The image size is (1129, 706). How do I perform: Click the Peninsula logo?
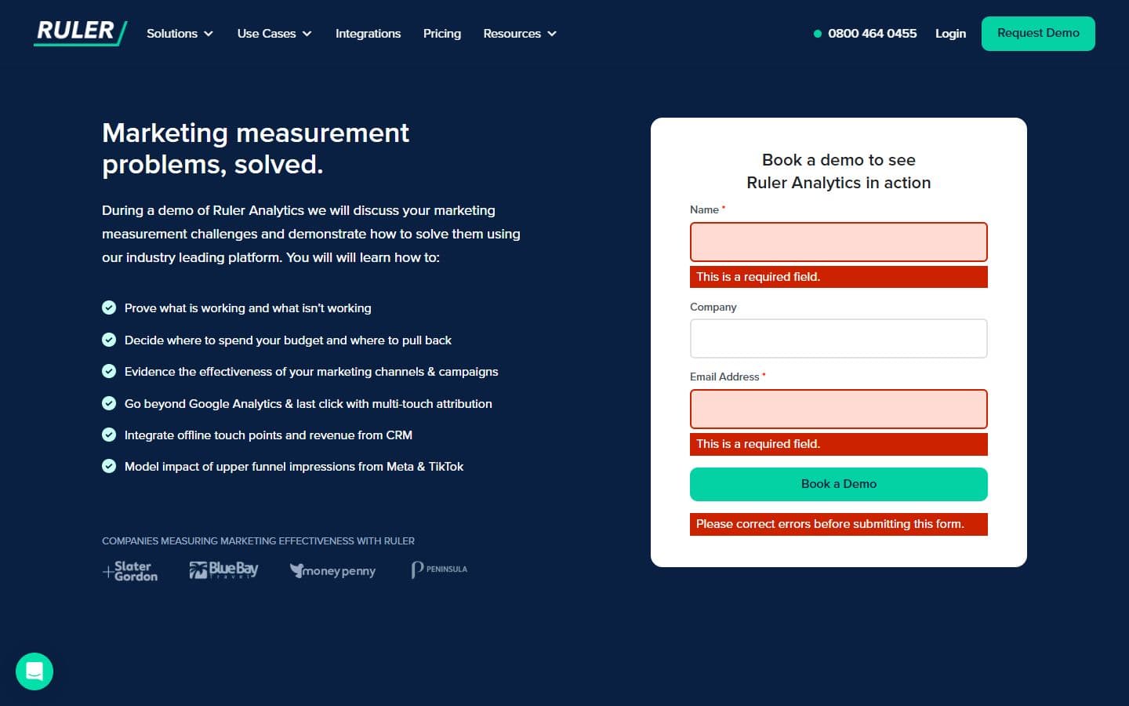[439, 570]
